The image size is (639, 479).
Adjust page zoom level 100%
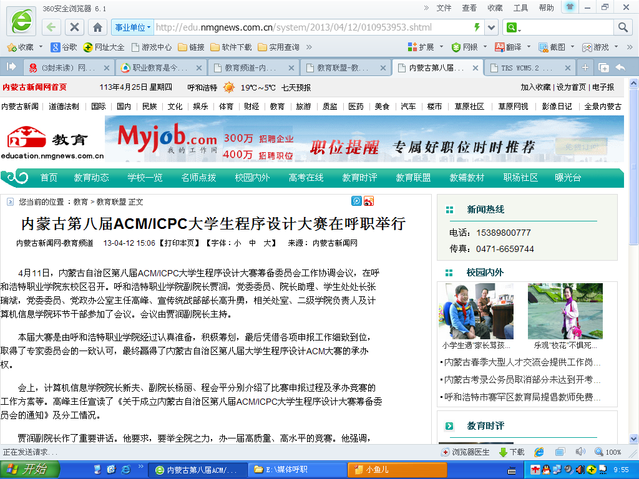click(608, 452)
